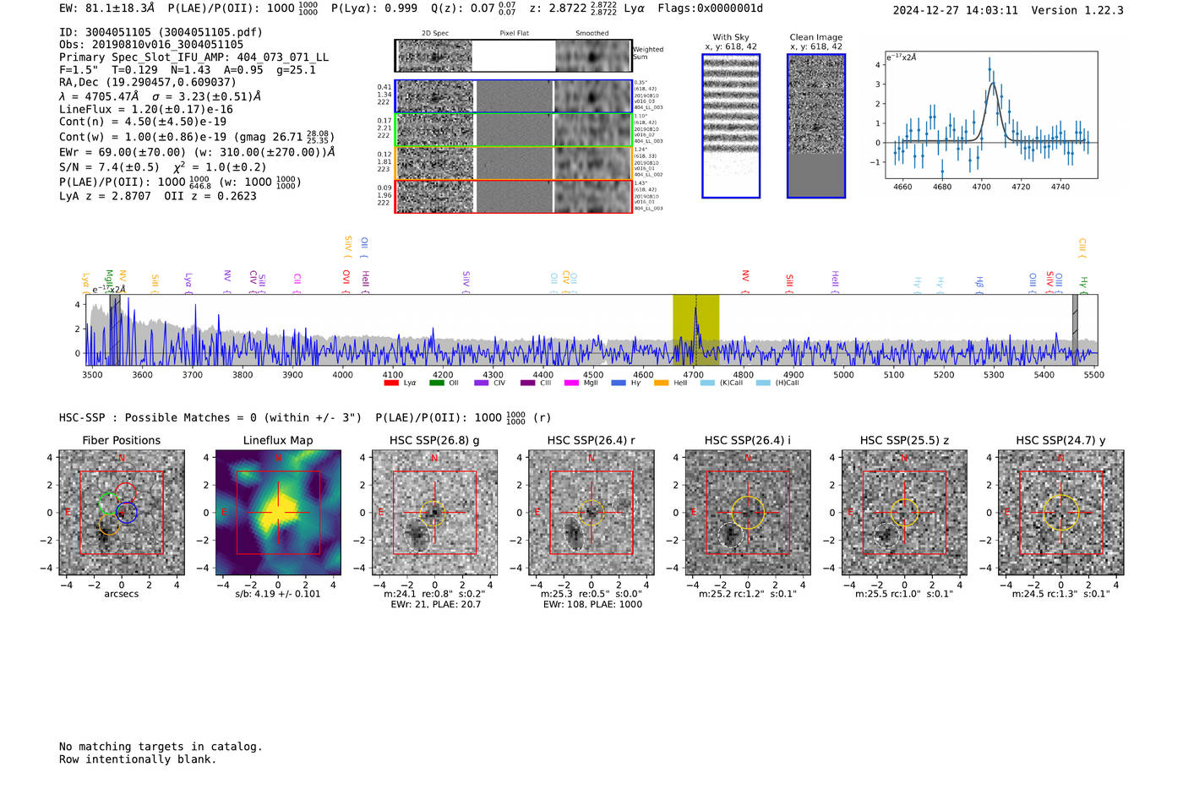Click the arcsecs label under Fiber Positions
The height and width of the screenshot is (805, 1183).
coord(122,594)
